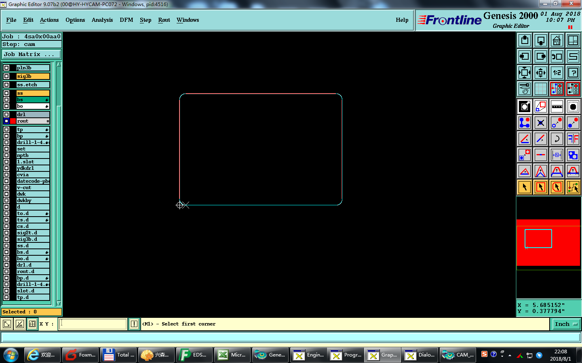Toggle the slot.d layer checkbox
The height and width of the screenshot is (363, 582).
coord(6,291)
